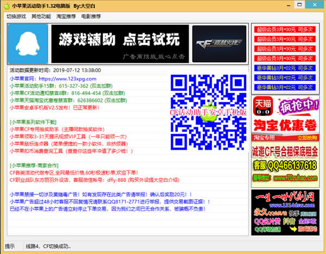326x254 pixels.
Task: Click the QQ penguin avatar icon
Action: [28, 44]
